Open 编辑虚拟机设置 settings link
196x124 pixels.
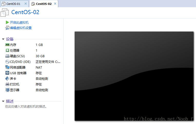click(21, 28)
